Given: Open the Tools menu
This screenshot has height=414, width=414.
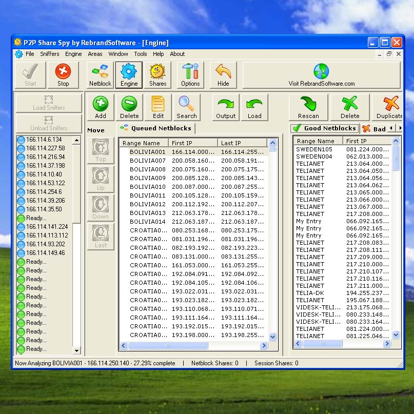Looking at the screenshot, I should tap(141, 54).
